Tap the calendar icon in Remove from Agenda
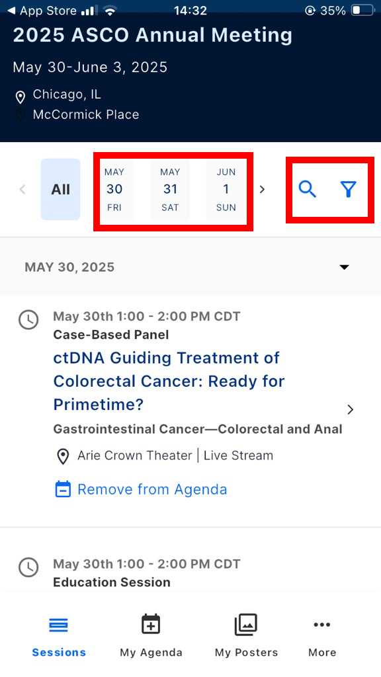 pos(62,489)
